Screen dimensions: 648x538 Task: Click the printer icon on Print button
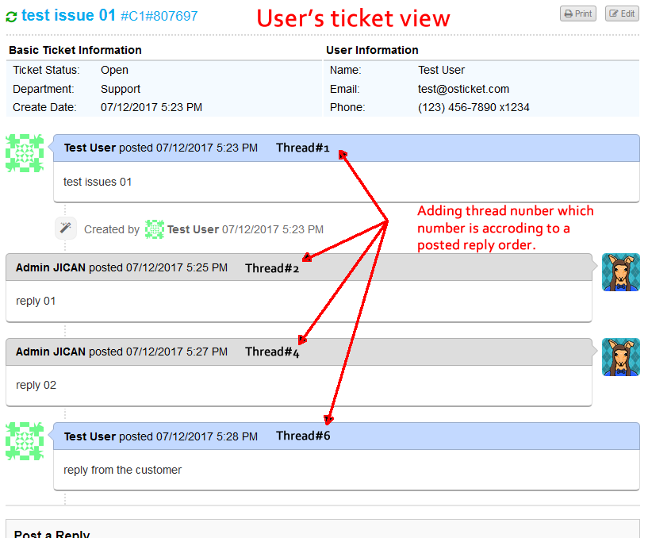point(569,13)
